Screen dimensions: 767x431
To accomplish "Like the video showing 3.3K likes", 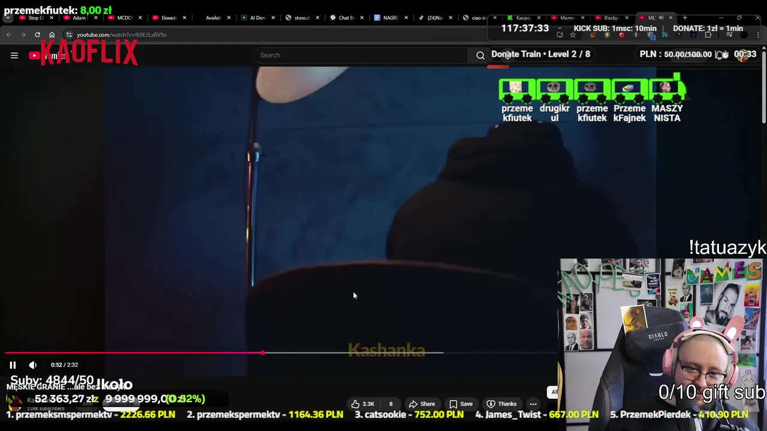I will [363, 403].
